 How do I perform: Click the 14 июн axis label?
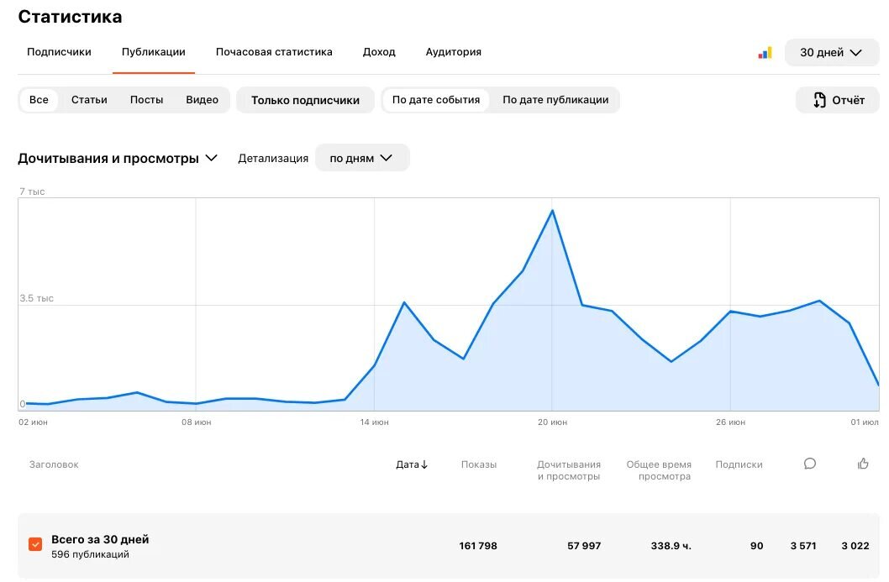tap(374, 422)
